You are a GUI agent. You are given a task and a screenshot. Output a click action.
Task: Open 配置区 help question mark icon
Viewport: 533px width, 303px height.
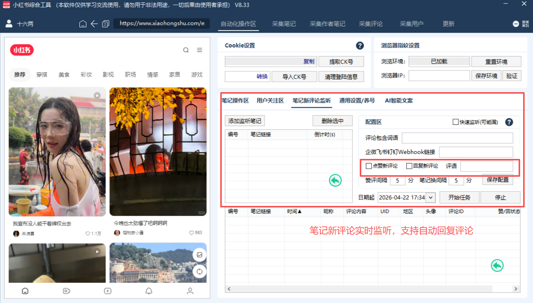pyautogui.click(x=509, y=122)
